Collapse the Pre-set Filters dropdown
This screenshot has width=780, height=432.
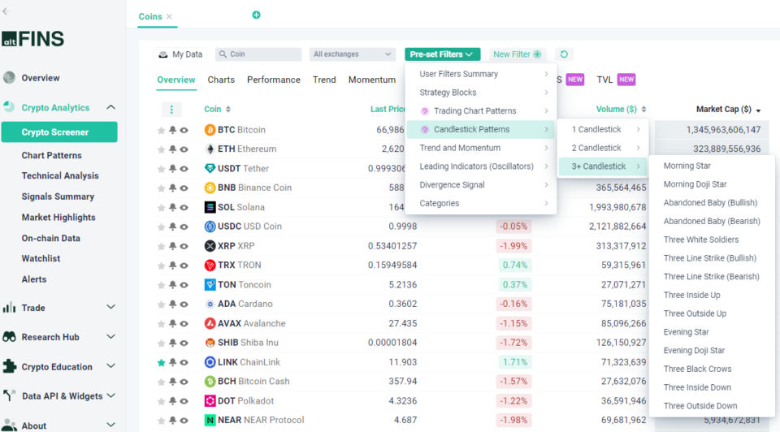pos(442,54)
